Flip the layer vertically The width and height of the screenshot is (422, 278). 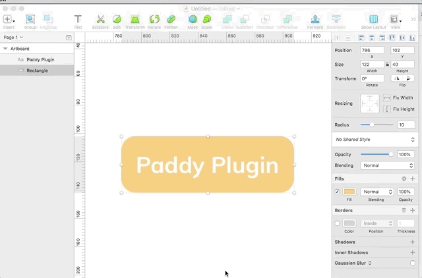408,78
